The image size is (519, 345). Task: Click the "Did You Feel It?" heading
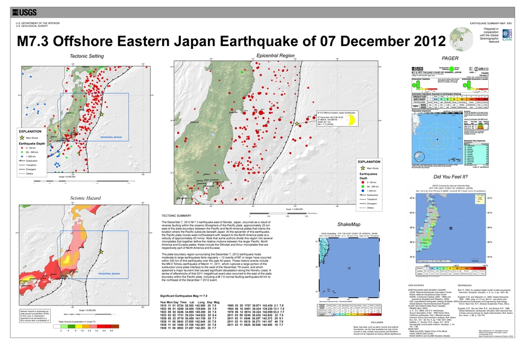(450, 177)
